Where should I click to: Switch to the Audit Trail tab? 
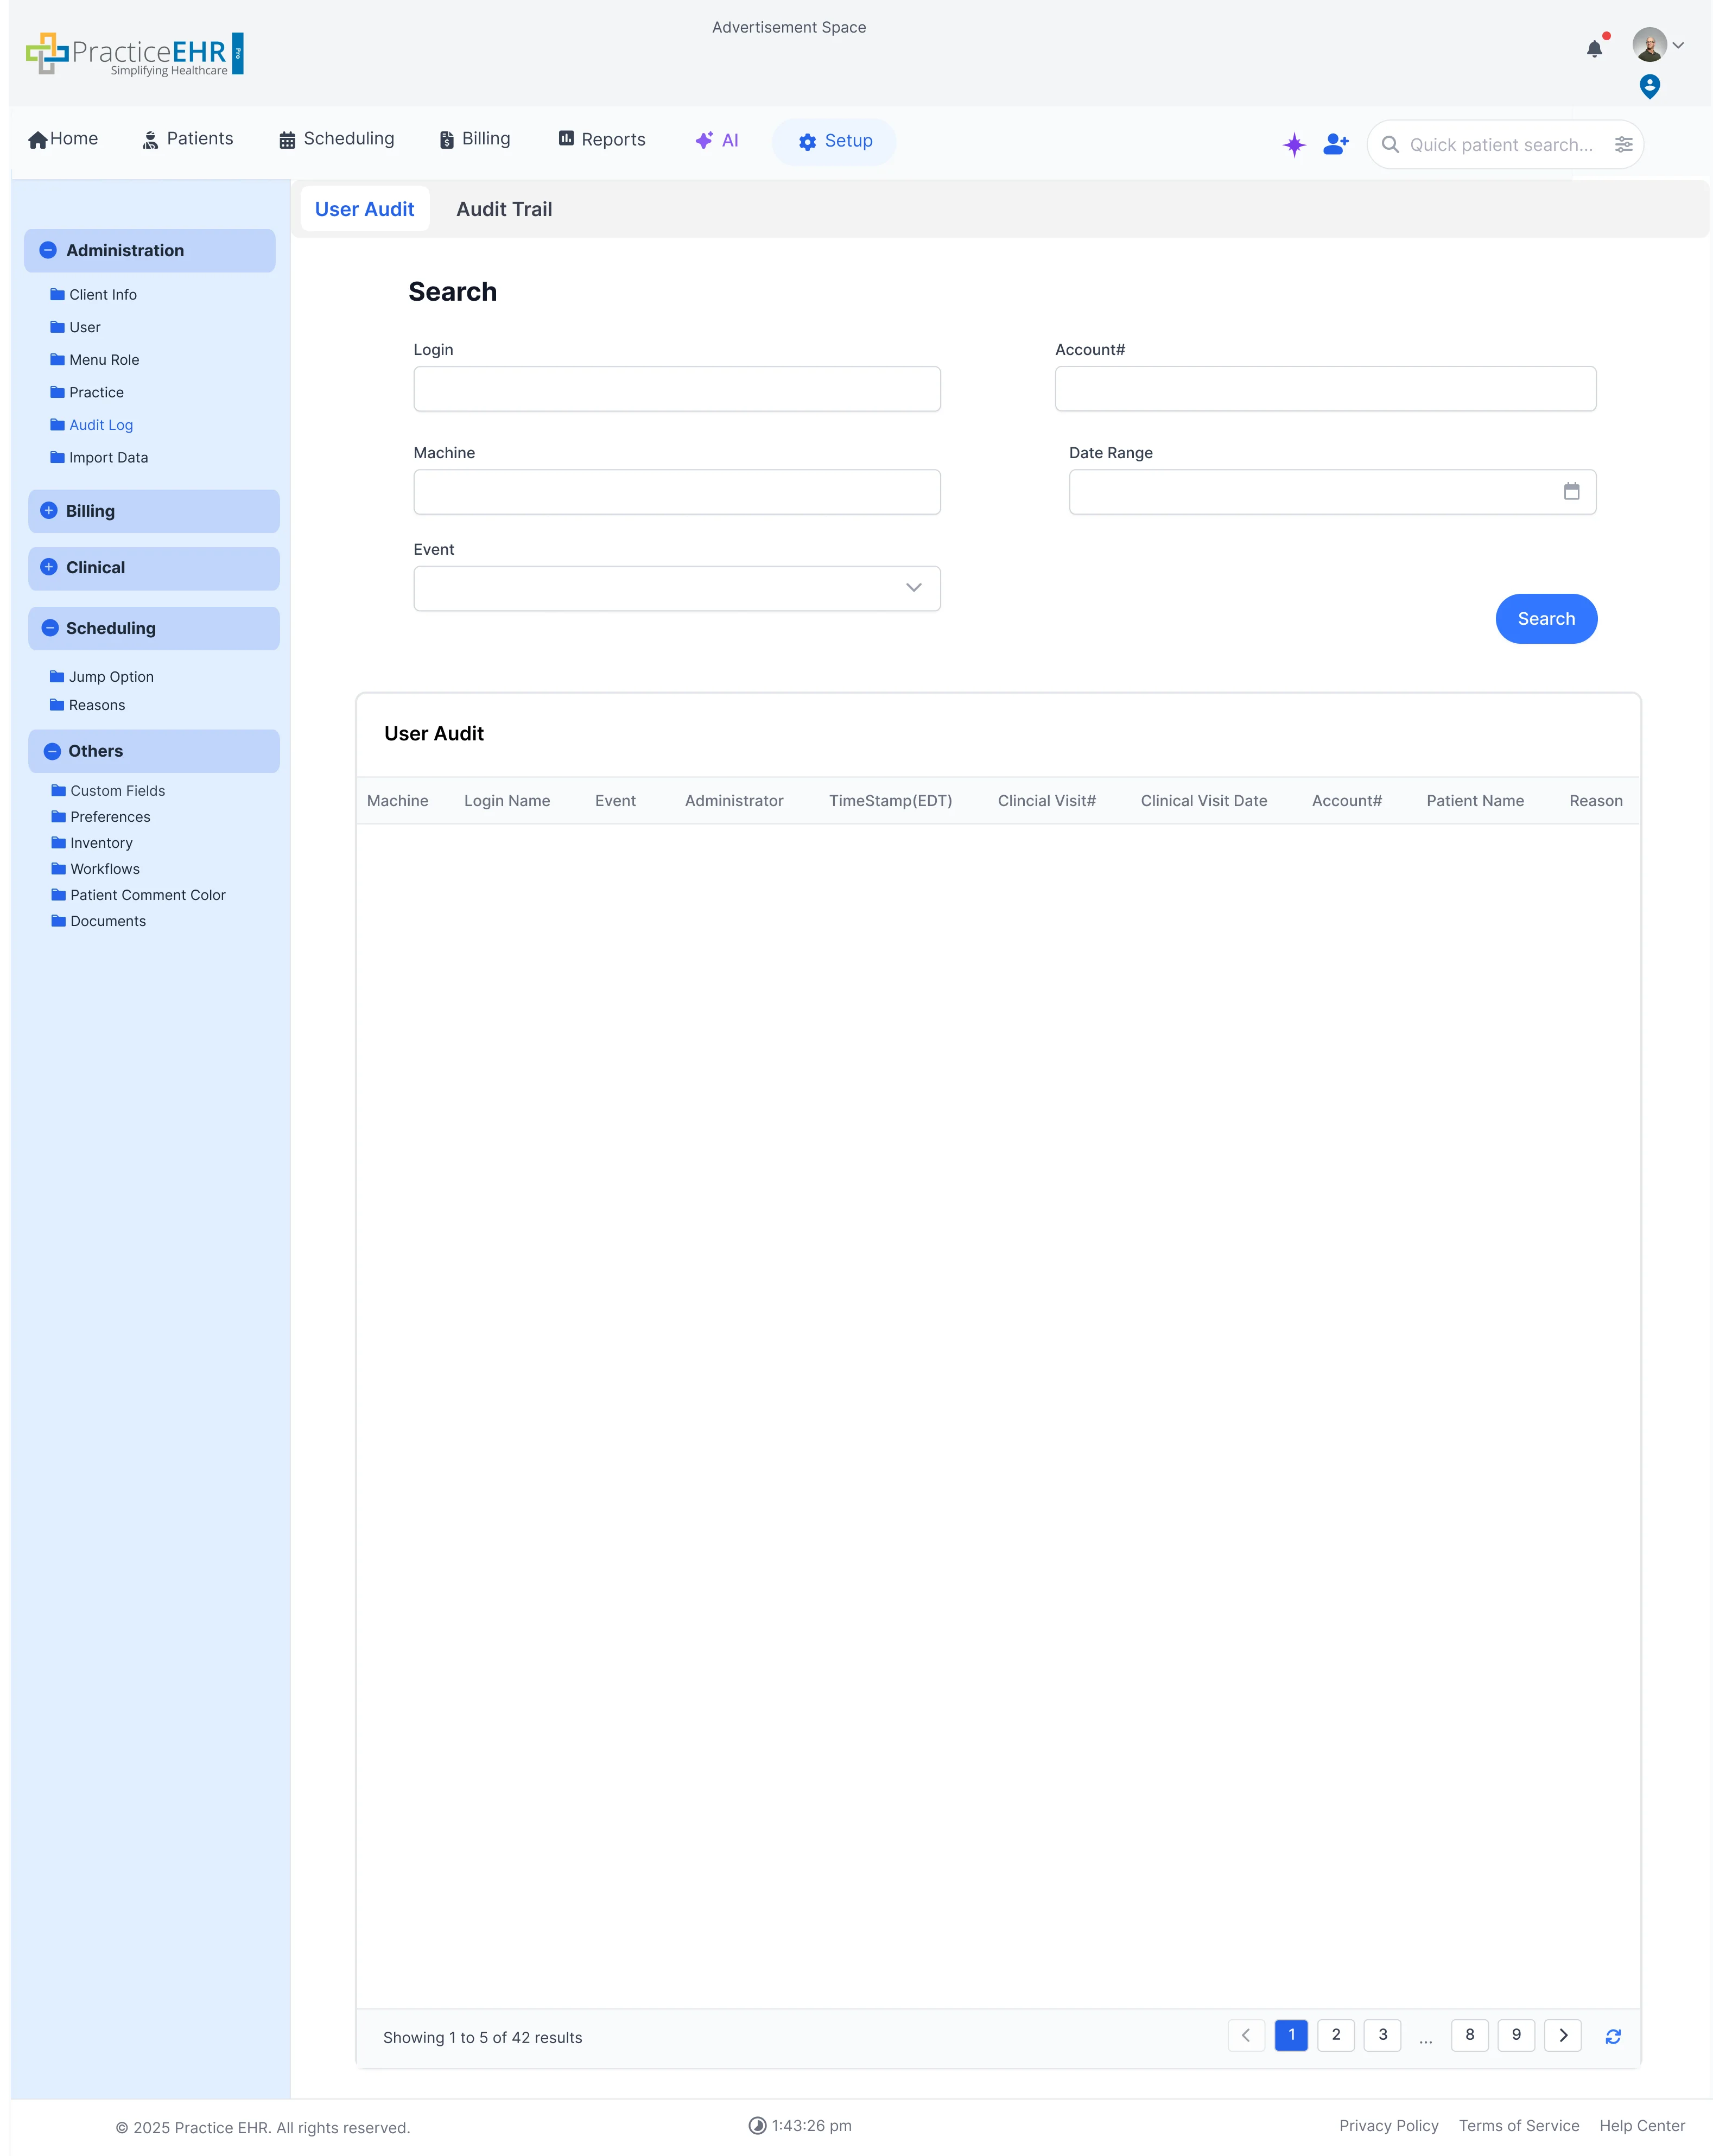coord(504,209)
